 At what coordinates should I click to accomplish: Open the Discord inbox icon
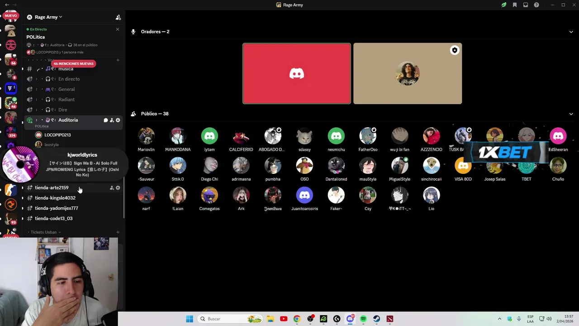525,5
